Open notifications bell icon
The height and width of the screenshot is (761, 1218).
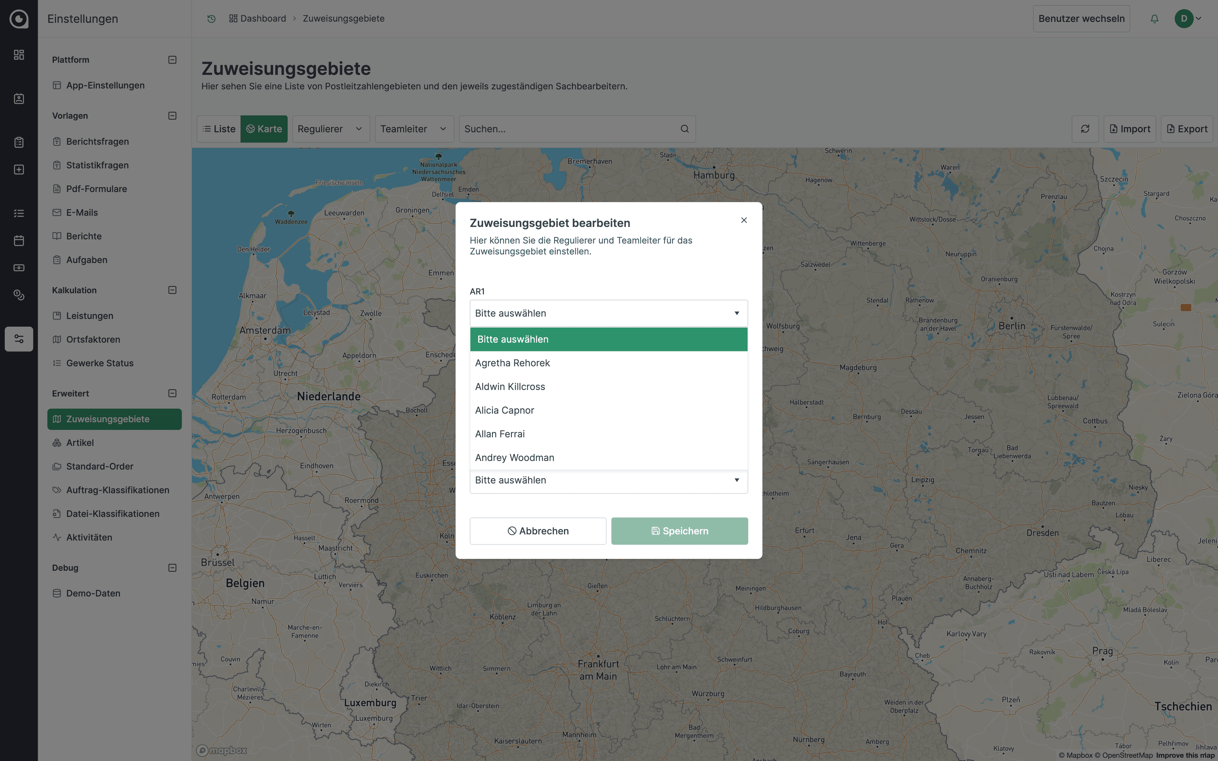click(x=1155, y=19)
